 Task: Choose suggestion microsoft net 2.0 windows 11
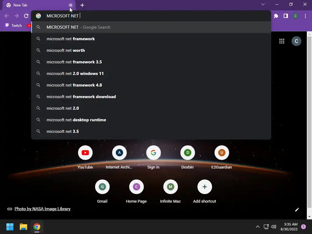(151, 73)
